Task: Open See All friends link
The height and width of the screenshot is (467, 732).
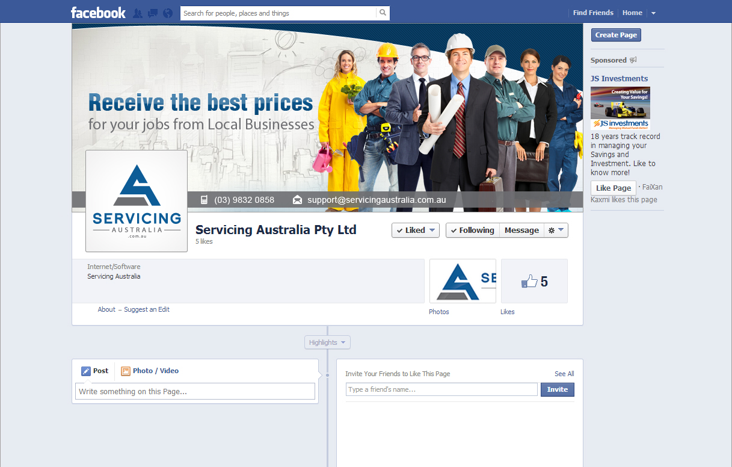Action: tap(564, 374)
